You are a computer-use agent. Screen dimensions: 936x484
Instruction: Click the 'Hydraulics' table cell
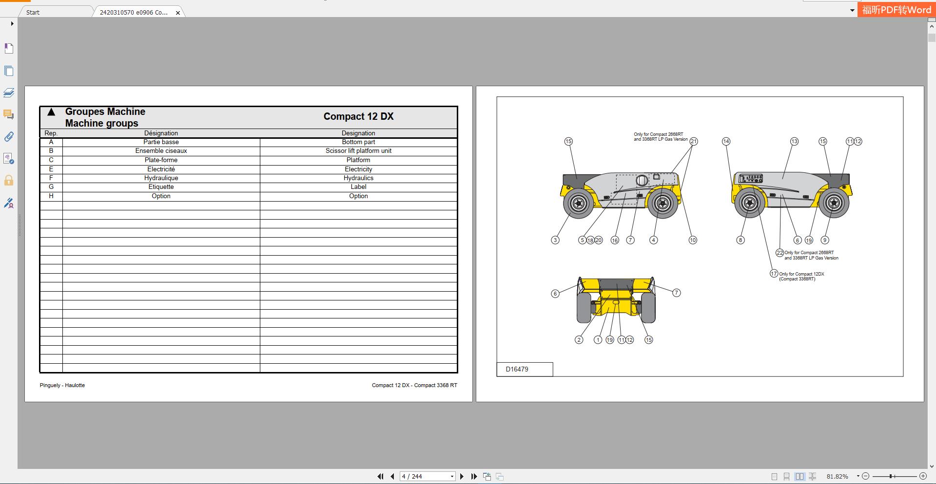(358, 178)
